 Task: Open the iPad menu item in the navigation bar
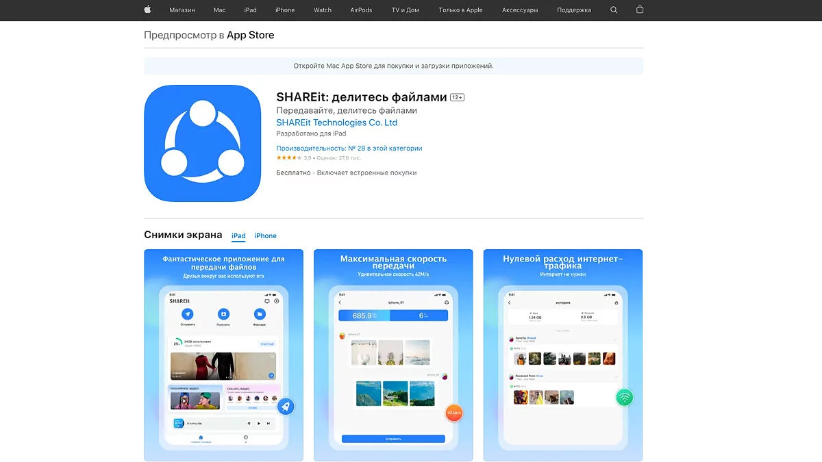[250, 10]
